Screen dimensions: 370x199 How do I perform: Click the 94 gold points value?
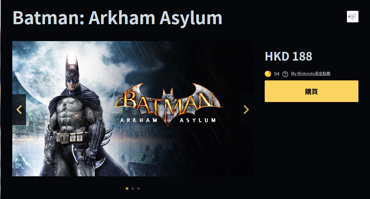coord(277,74)
